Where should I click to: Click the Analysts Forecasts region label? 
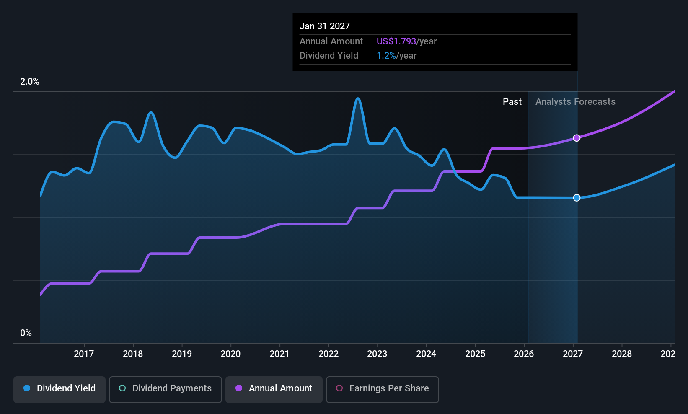(575, 102)
